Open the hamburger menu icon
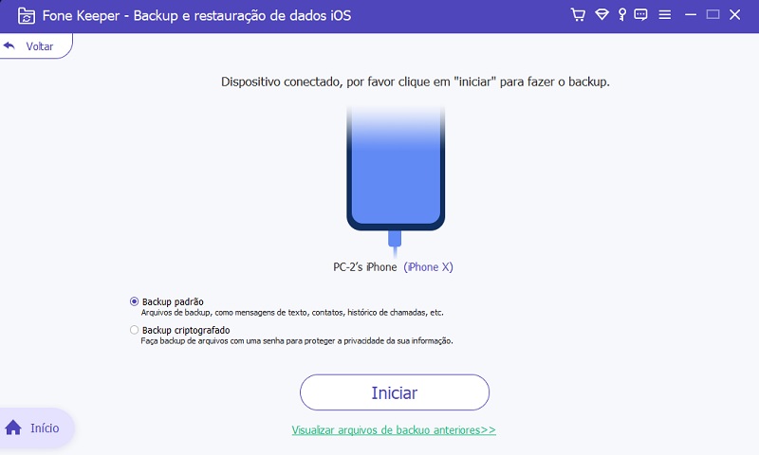The height and width of the screenshot is (455, 759). [x=665, y=15]
